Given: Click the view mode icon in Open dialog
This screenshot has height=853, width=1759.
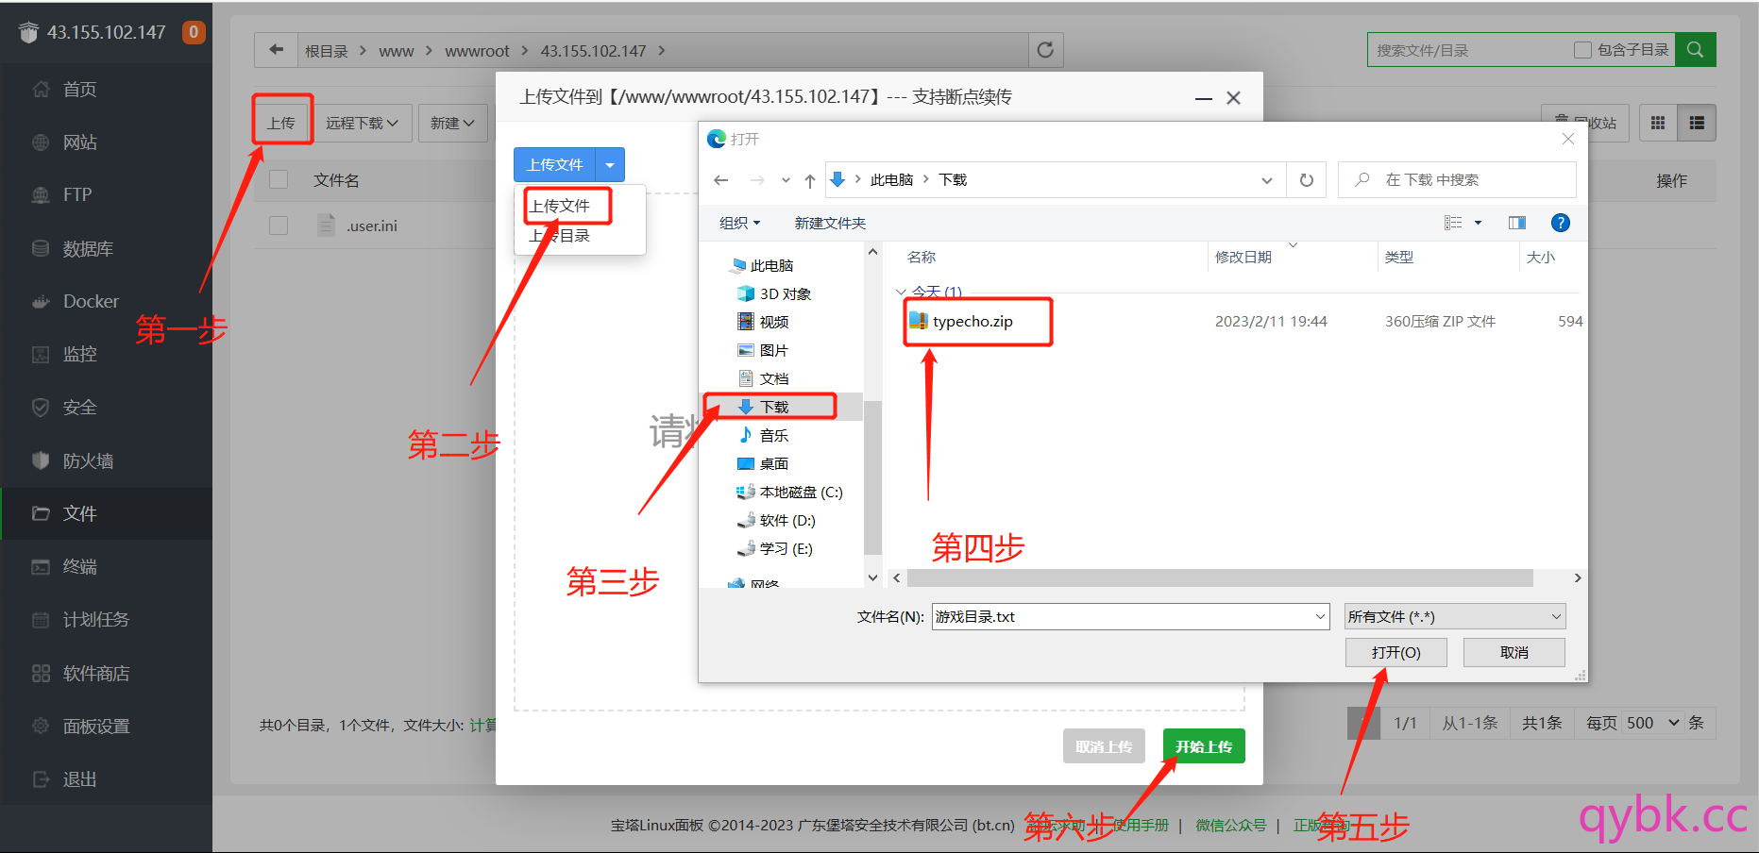Looking at the screenshot, I should click(x=1453, y=223).
